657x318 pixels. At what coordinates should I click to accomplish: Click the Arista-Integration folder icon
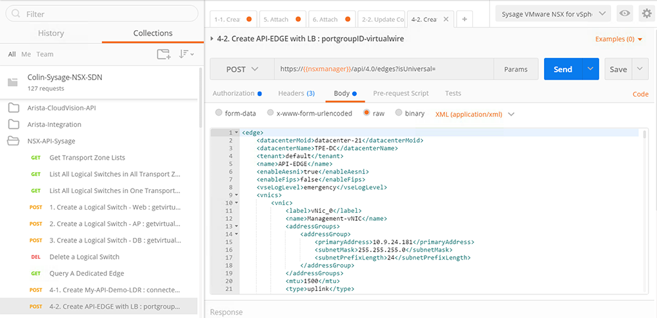tap(14, 124)
